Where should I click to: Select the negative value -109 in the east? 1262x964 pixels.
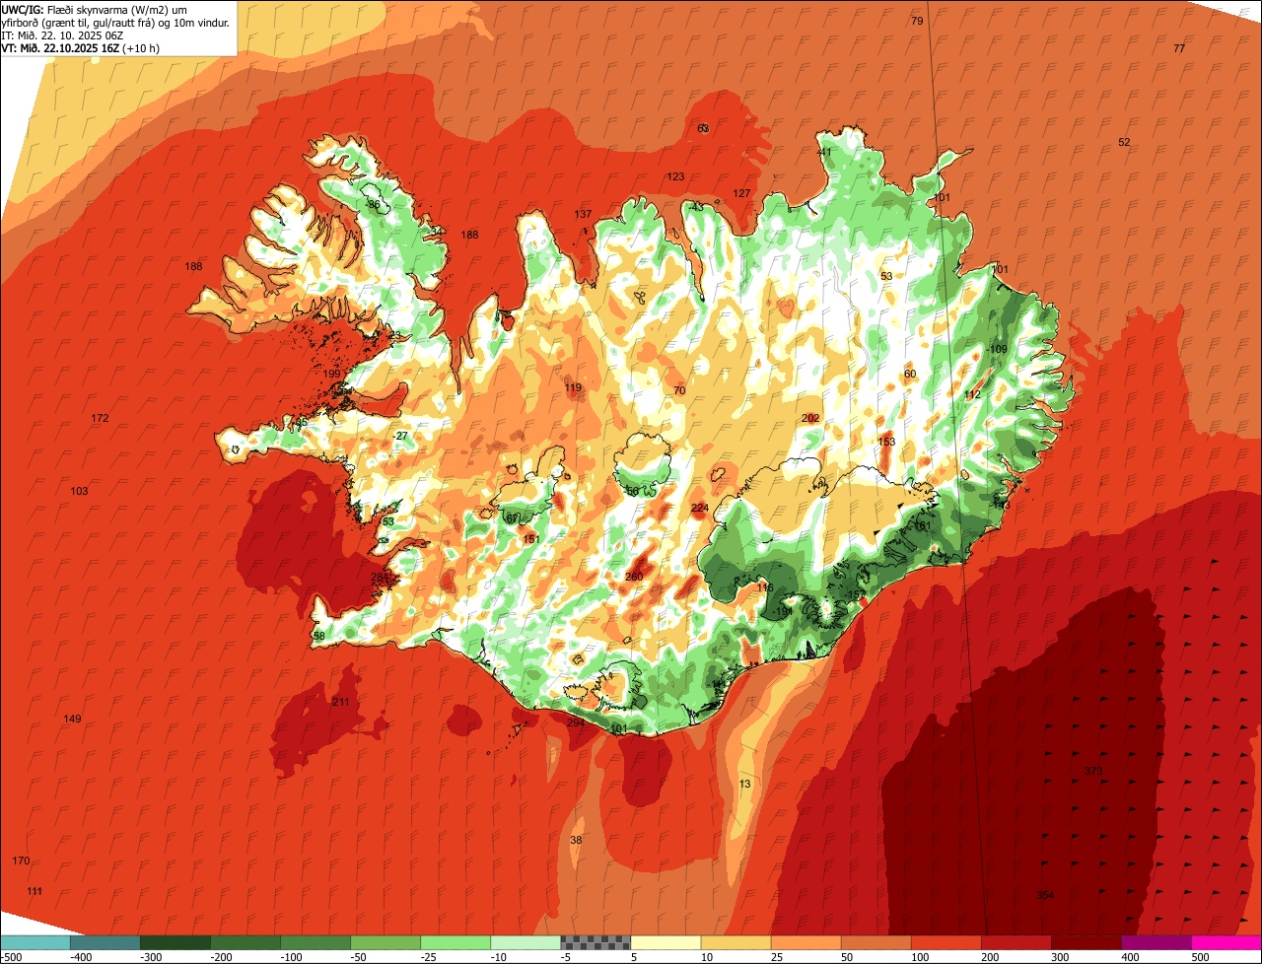[997, 349]
